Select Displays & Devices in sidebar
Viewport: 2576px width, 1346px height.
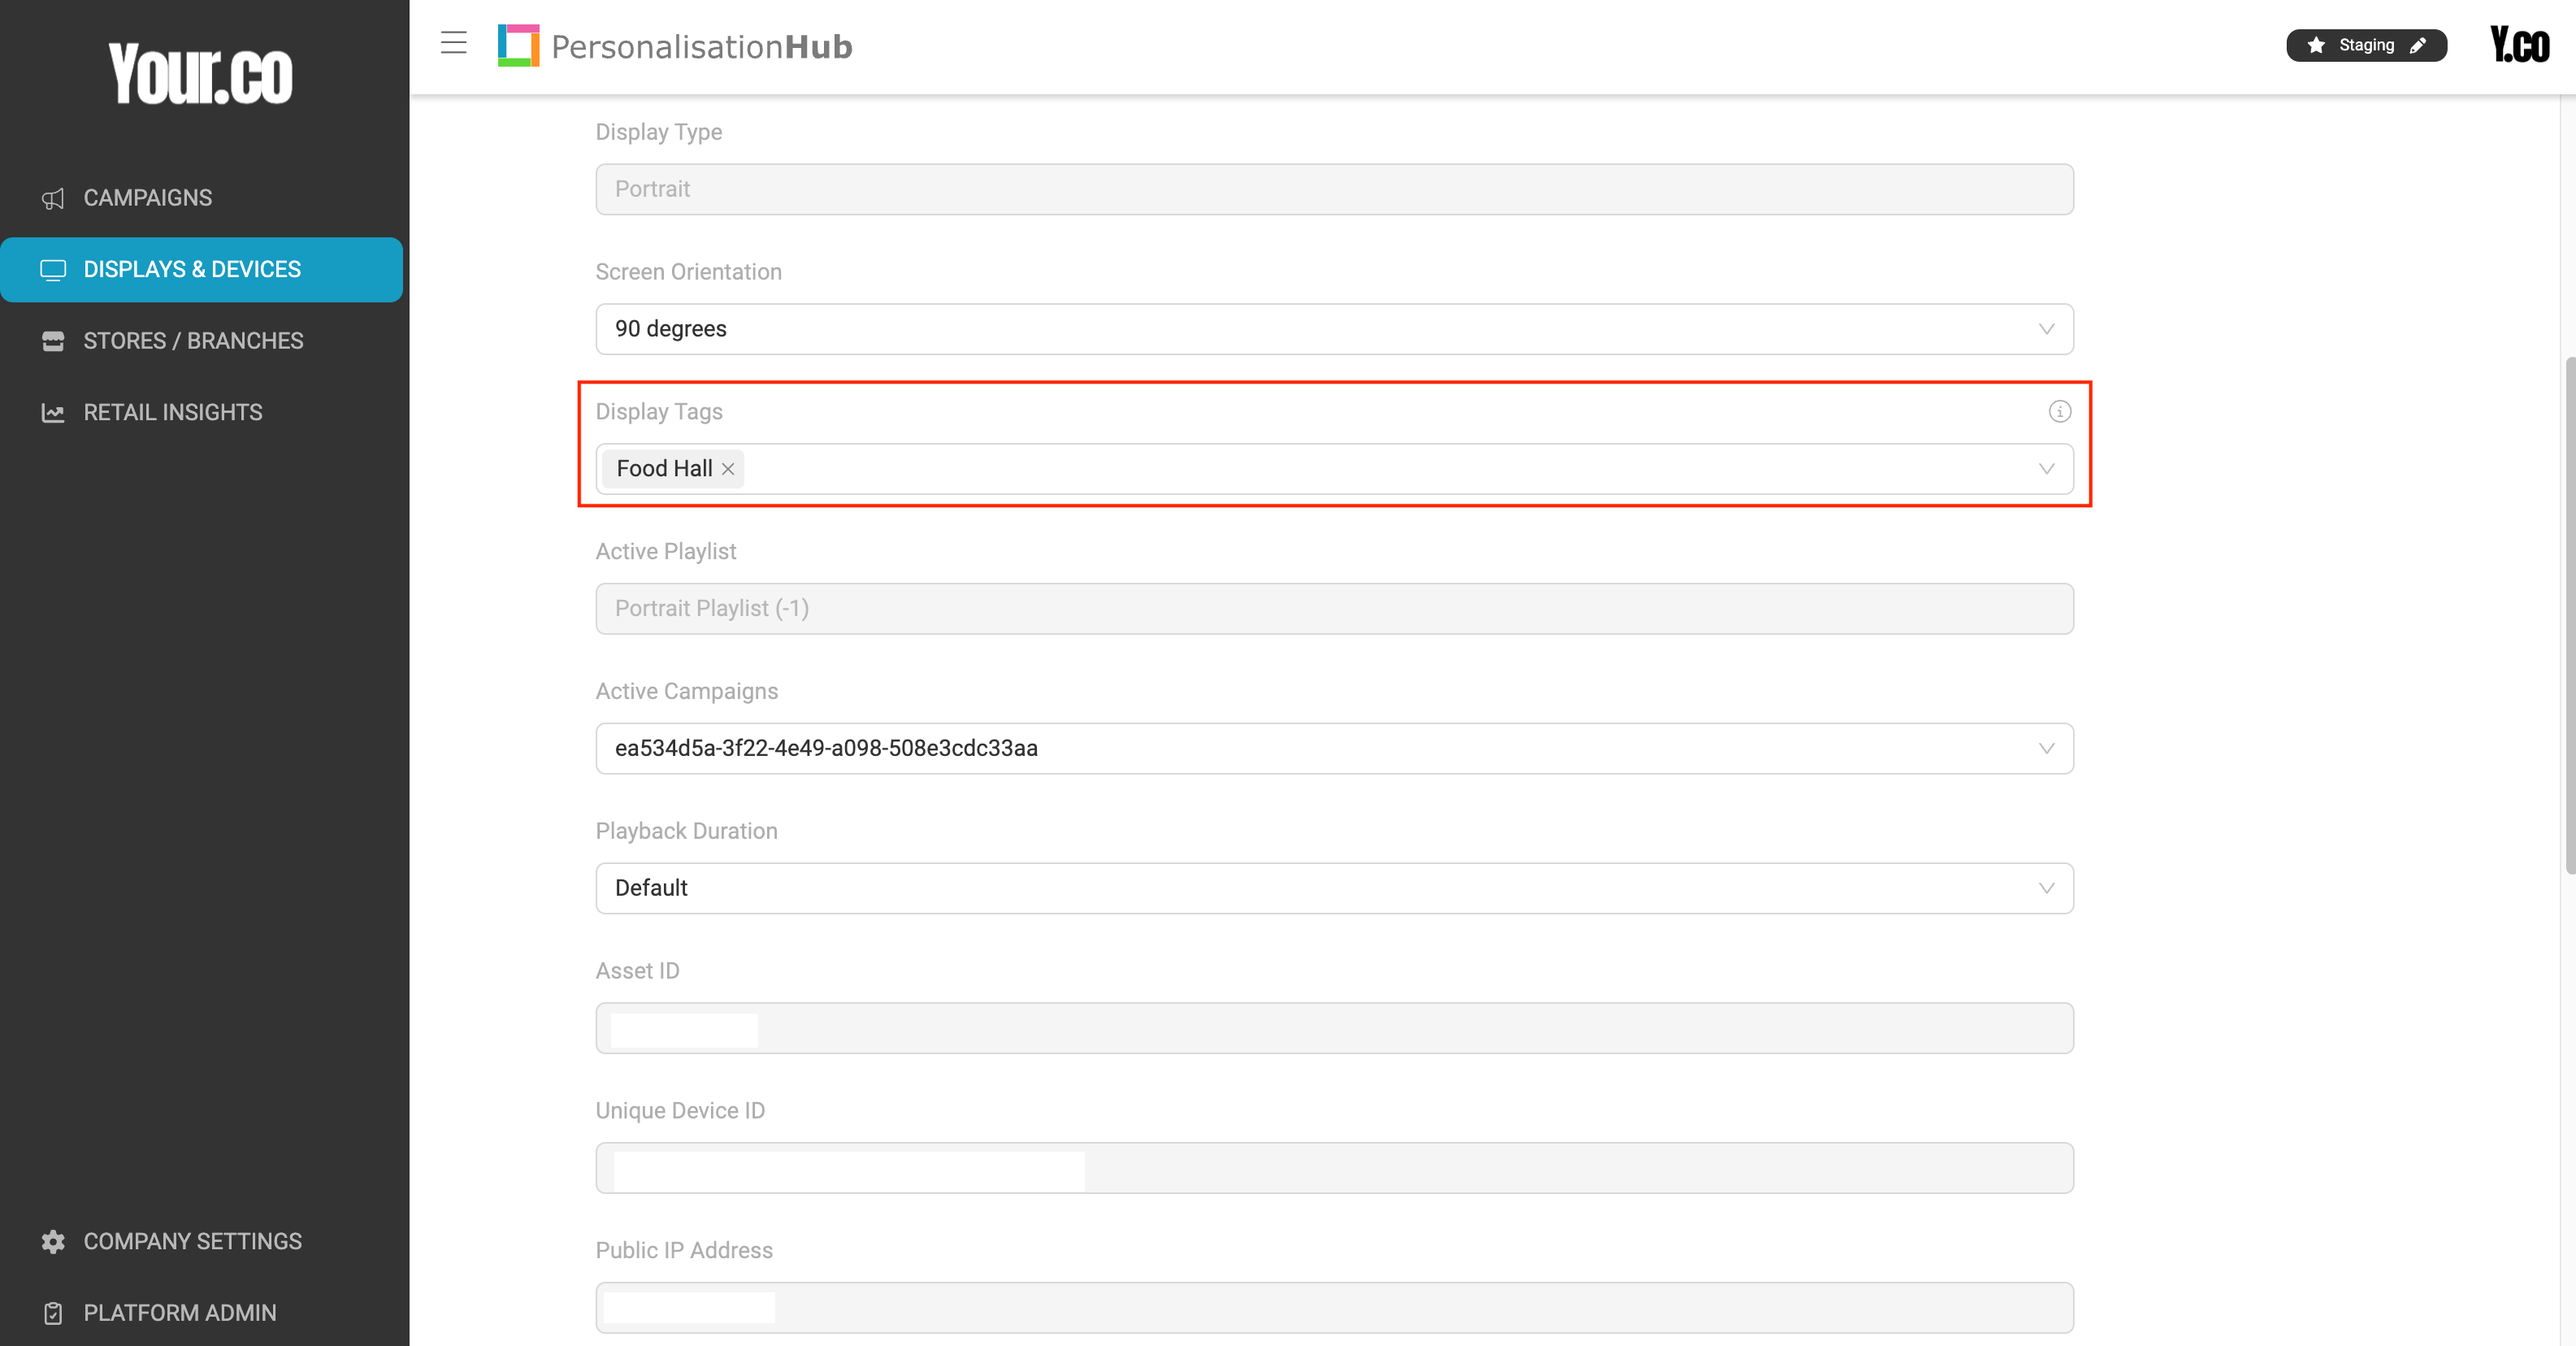point(192,270)
